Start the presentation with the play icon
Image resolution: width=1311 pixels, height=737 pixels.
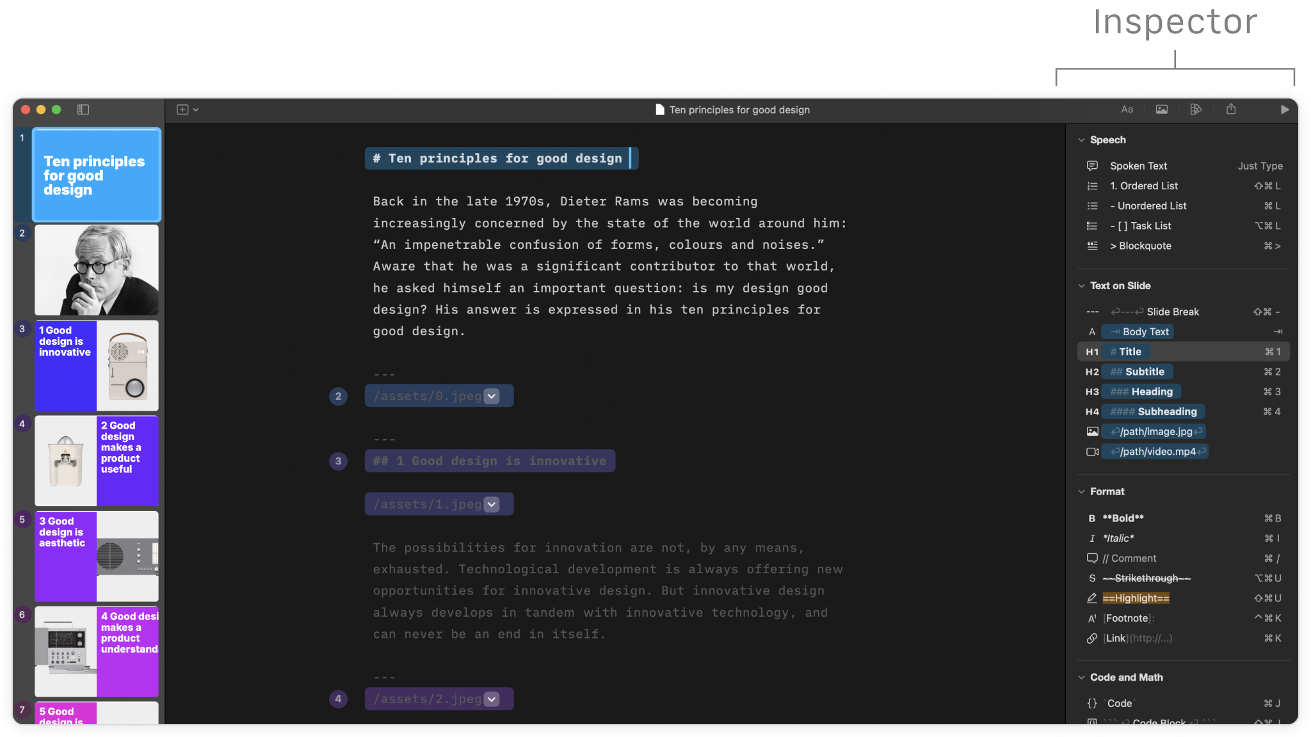pos(1285,109)
